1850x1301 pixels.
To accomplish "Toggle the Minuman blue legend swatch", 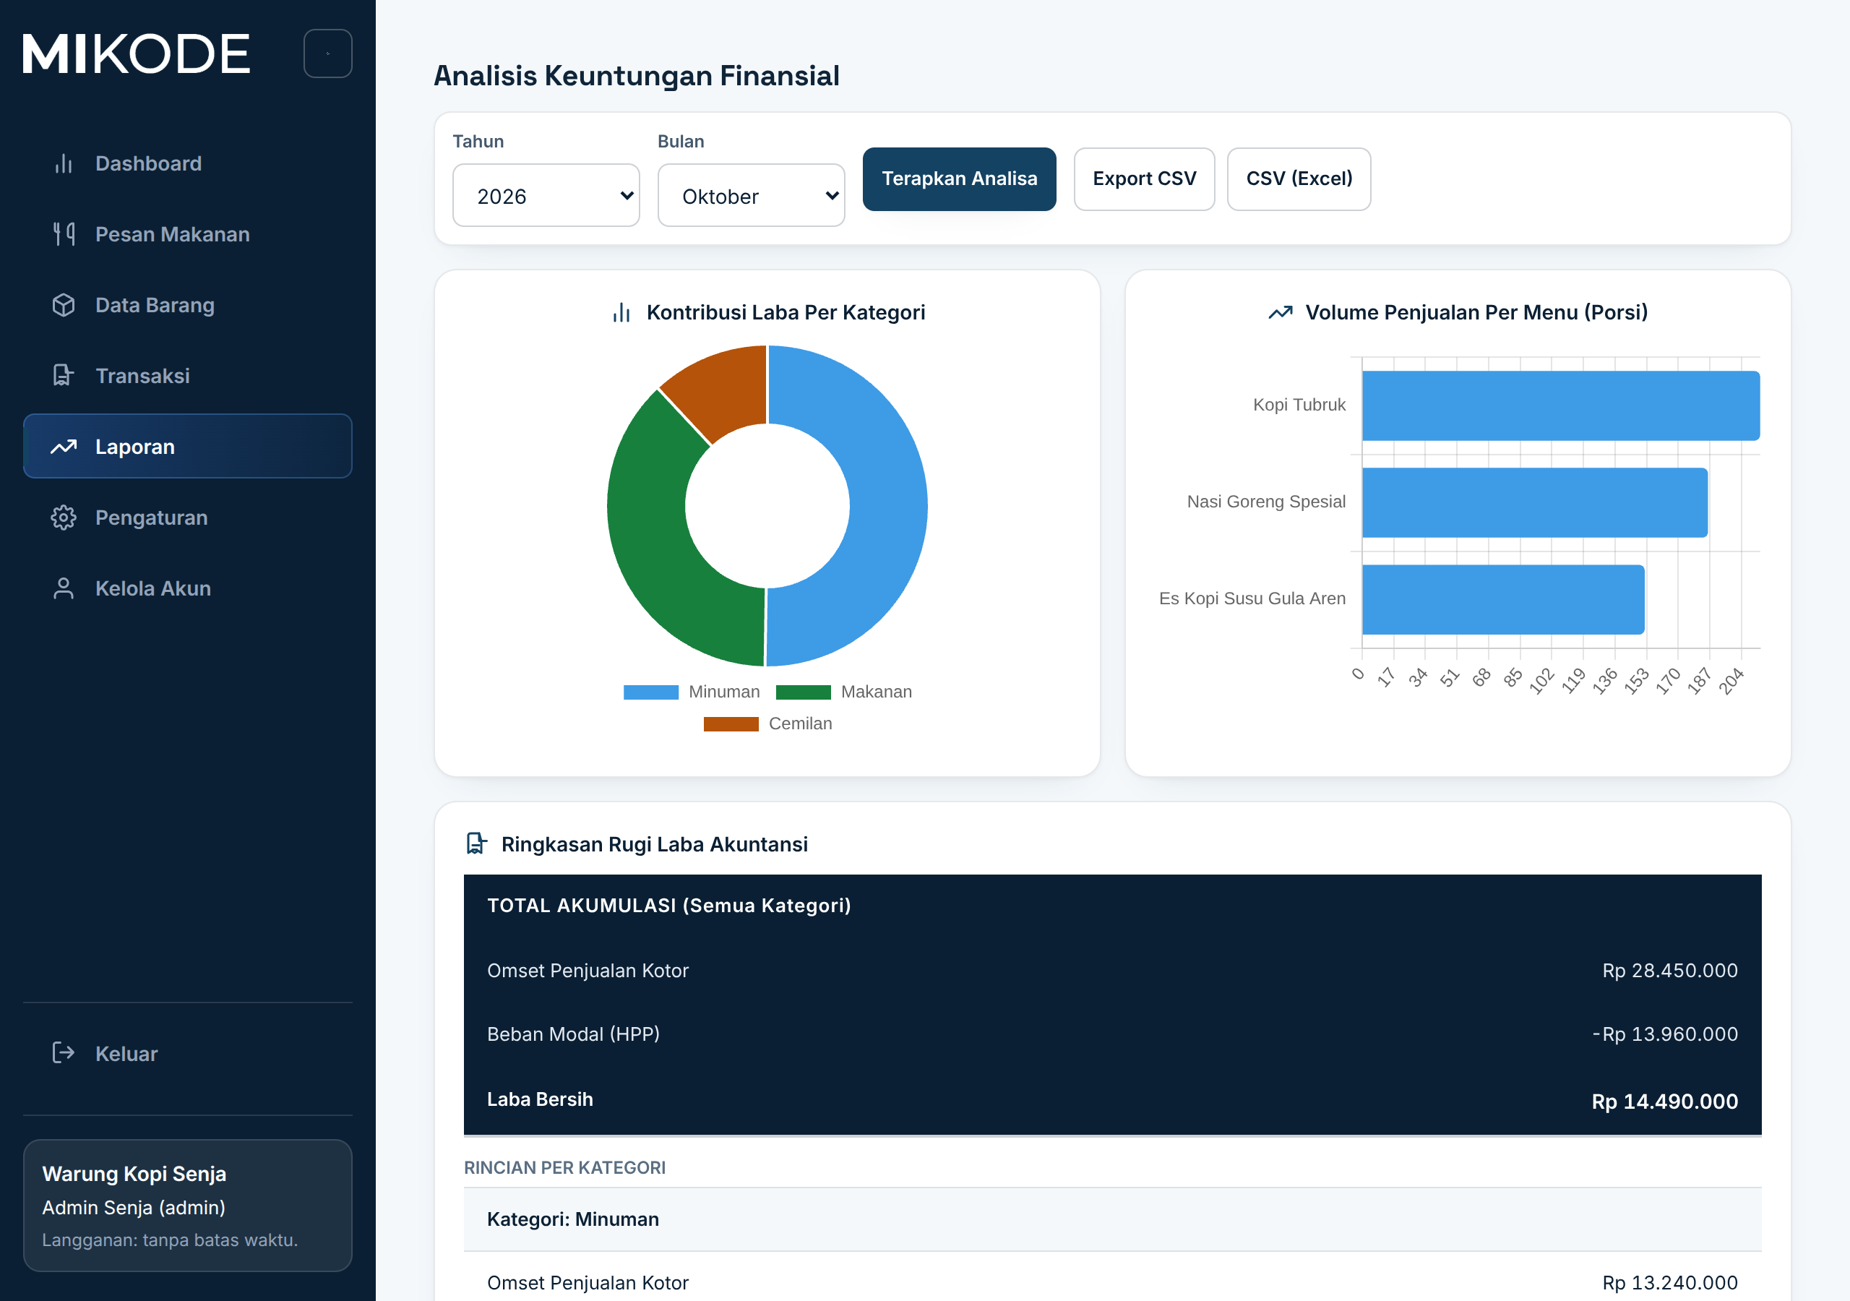I will [651, 692].
